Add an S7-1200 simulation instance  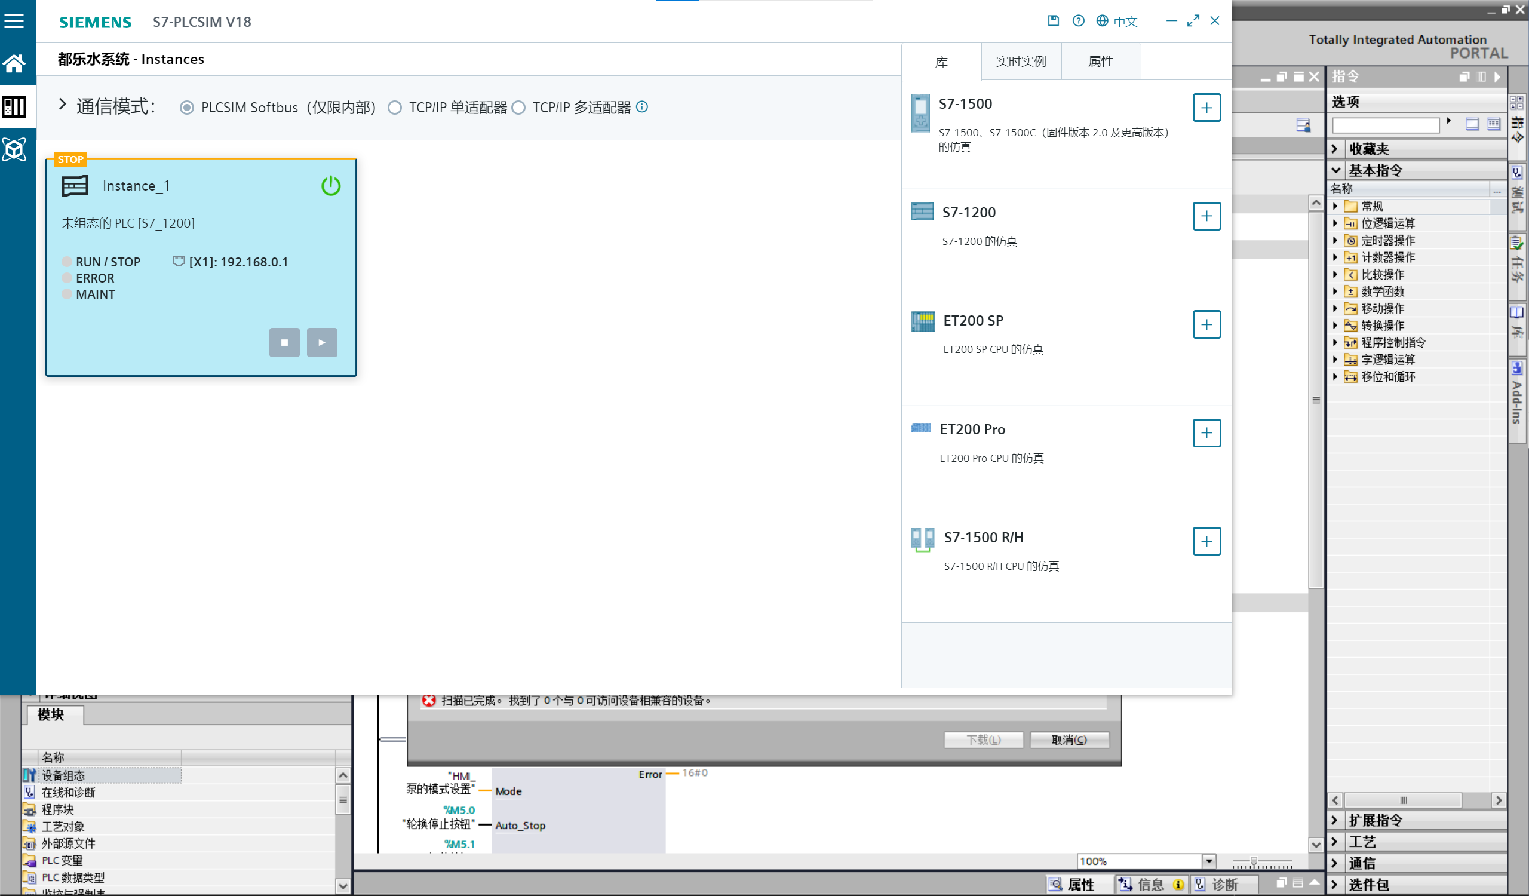1206,217
